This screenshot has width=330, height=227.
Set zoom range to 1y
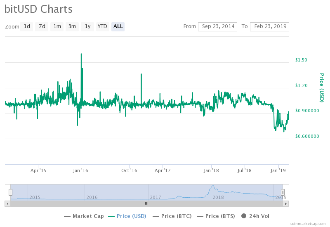87,26
